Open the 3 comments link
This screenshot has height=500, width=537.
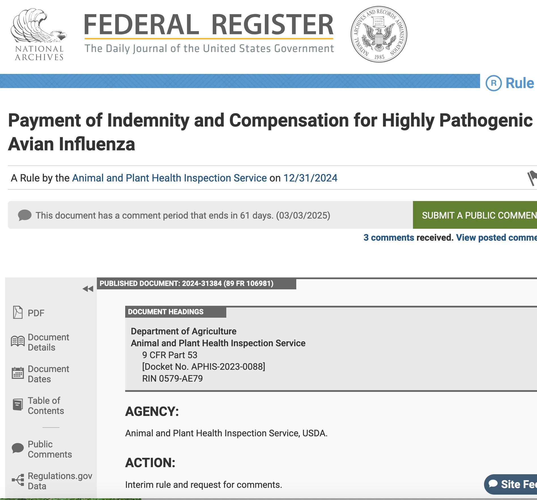tap(389, 238)
